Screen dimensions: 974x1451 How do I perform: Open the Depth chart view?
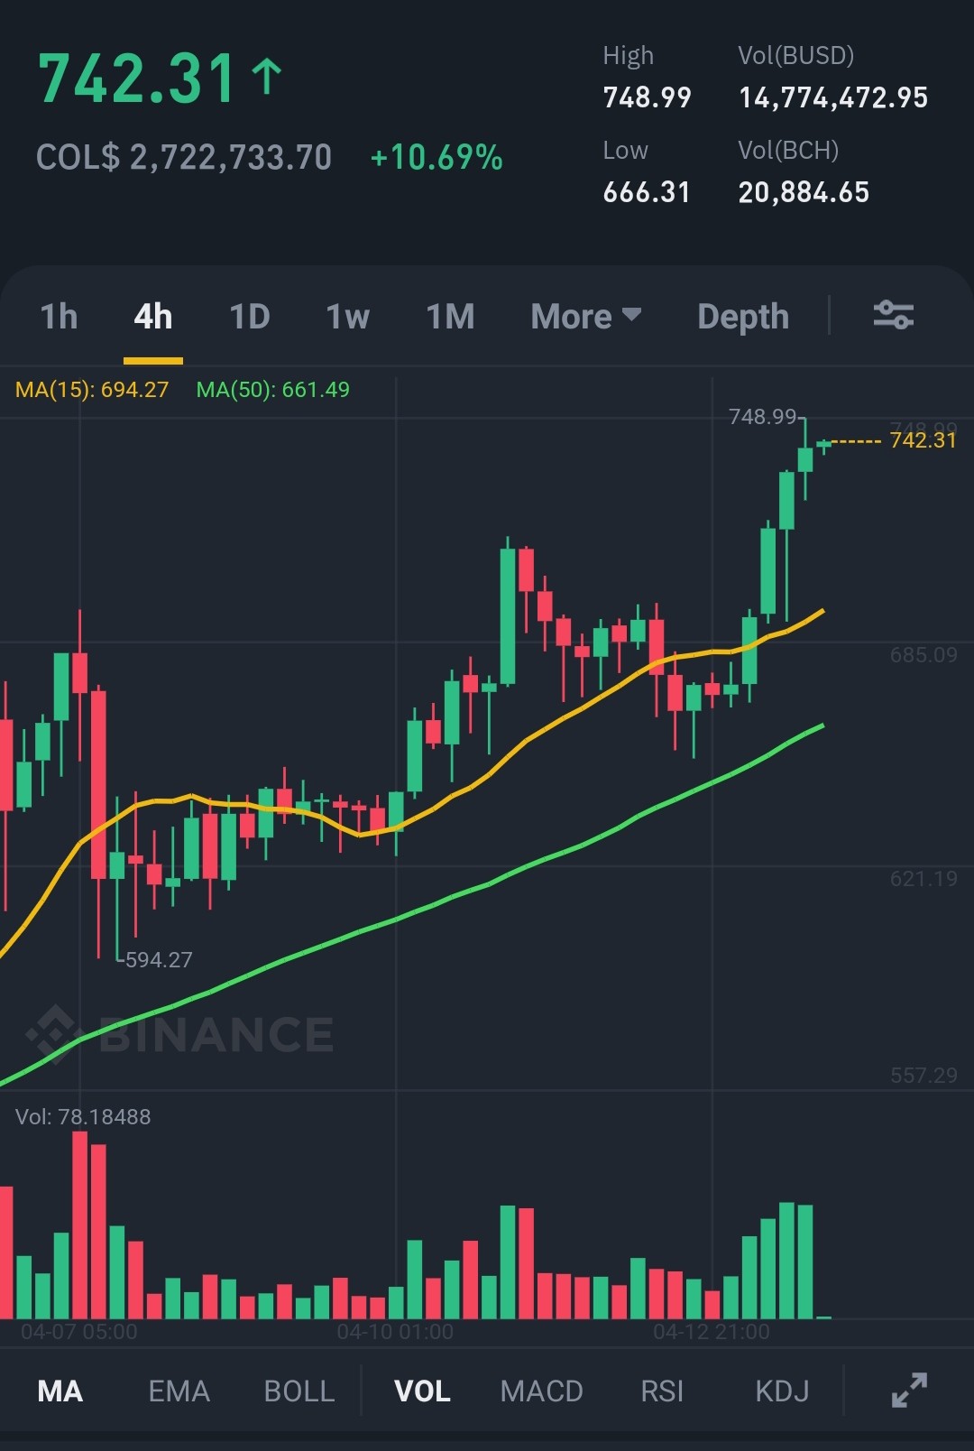743,317
